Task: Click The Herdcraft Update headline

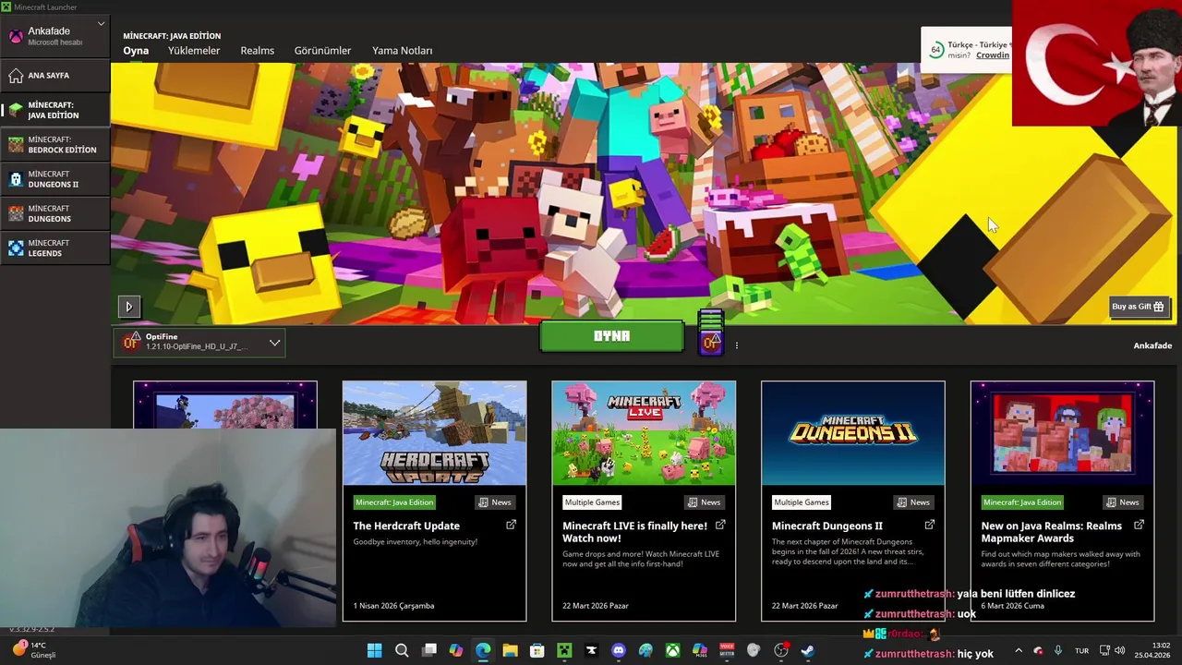Action: point(406,526)
